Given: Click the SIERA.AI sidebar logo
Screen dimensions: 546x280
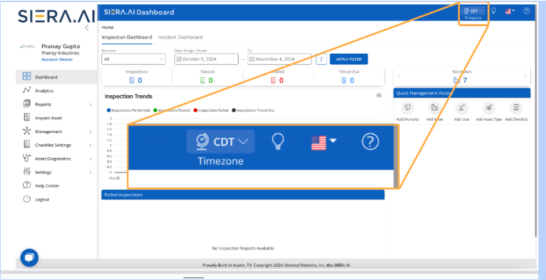Looking at the screenshot, I should click(56, 17).
